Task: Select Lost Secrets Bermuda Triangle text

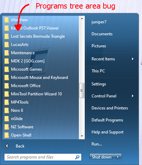Action: 38,36
